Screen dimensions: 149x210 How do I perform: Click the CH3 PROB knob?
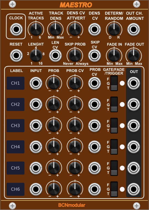coord(54,125)
